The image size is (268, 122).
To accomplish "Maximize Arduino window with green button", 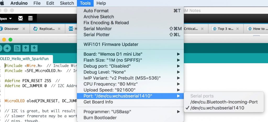I will coord(10,40).
